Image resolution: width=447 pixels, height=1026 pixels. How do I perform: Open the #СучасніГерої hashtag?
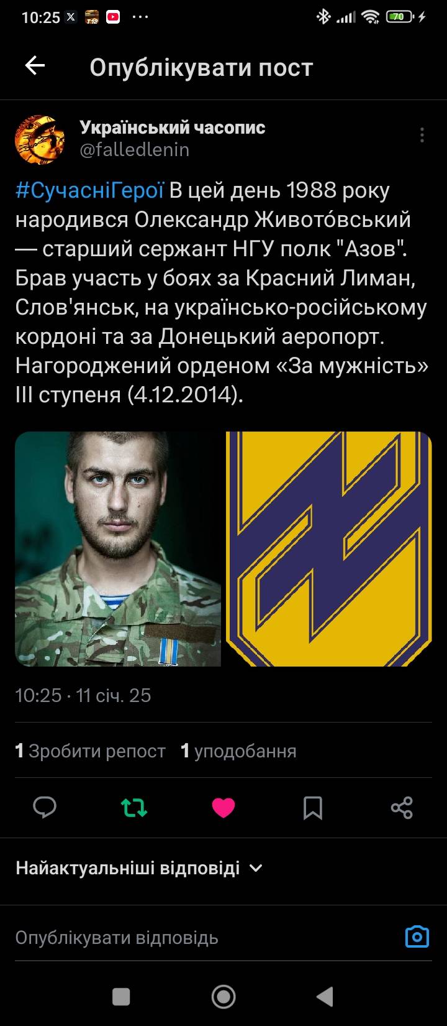89,190
